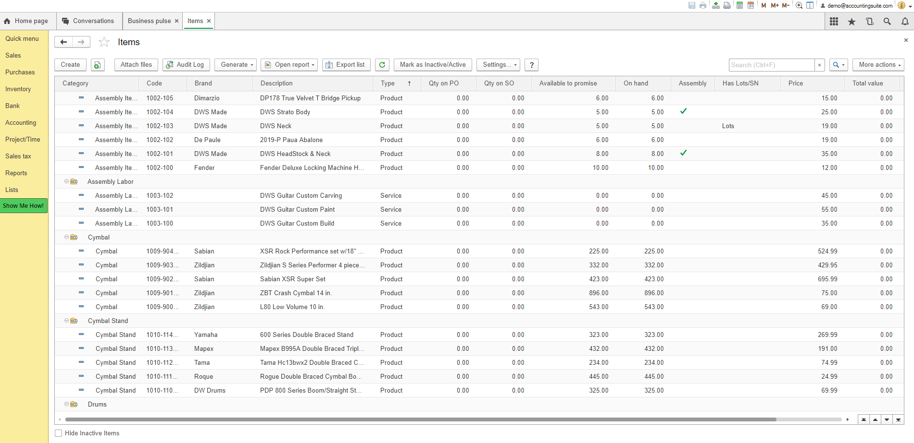Screen dimensions: 914x443
Task: Open the Generate dropdown
Action: click(237, 65)
